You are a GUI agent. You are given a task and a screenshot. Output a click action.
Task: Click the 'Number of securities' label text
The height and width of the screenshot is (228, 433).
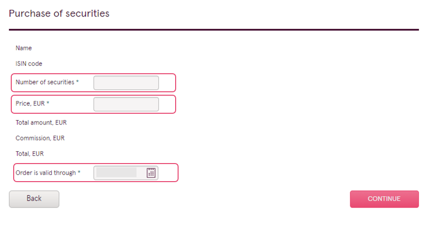tap(45, 82)
